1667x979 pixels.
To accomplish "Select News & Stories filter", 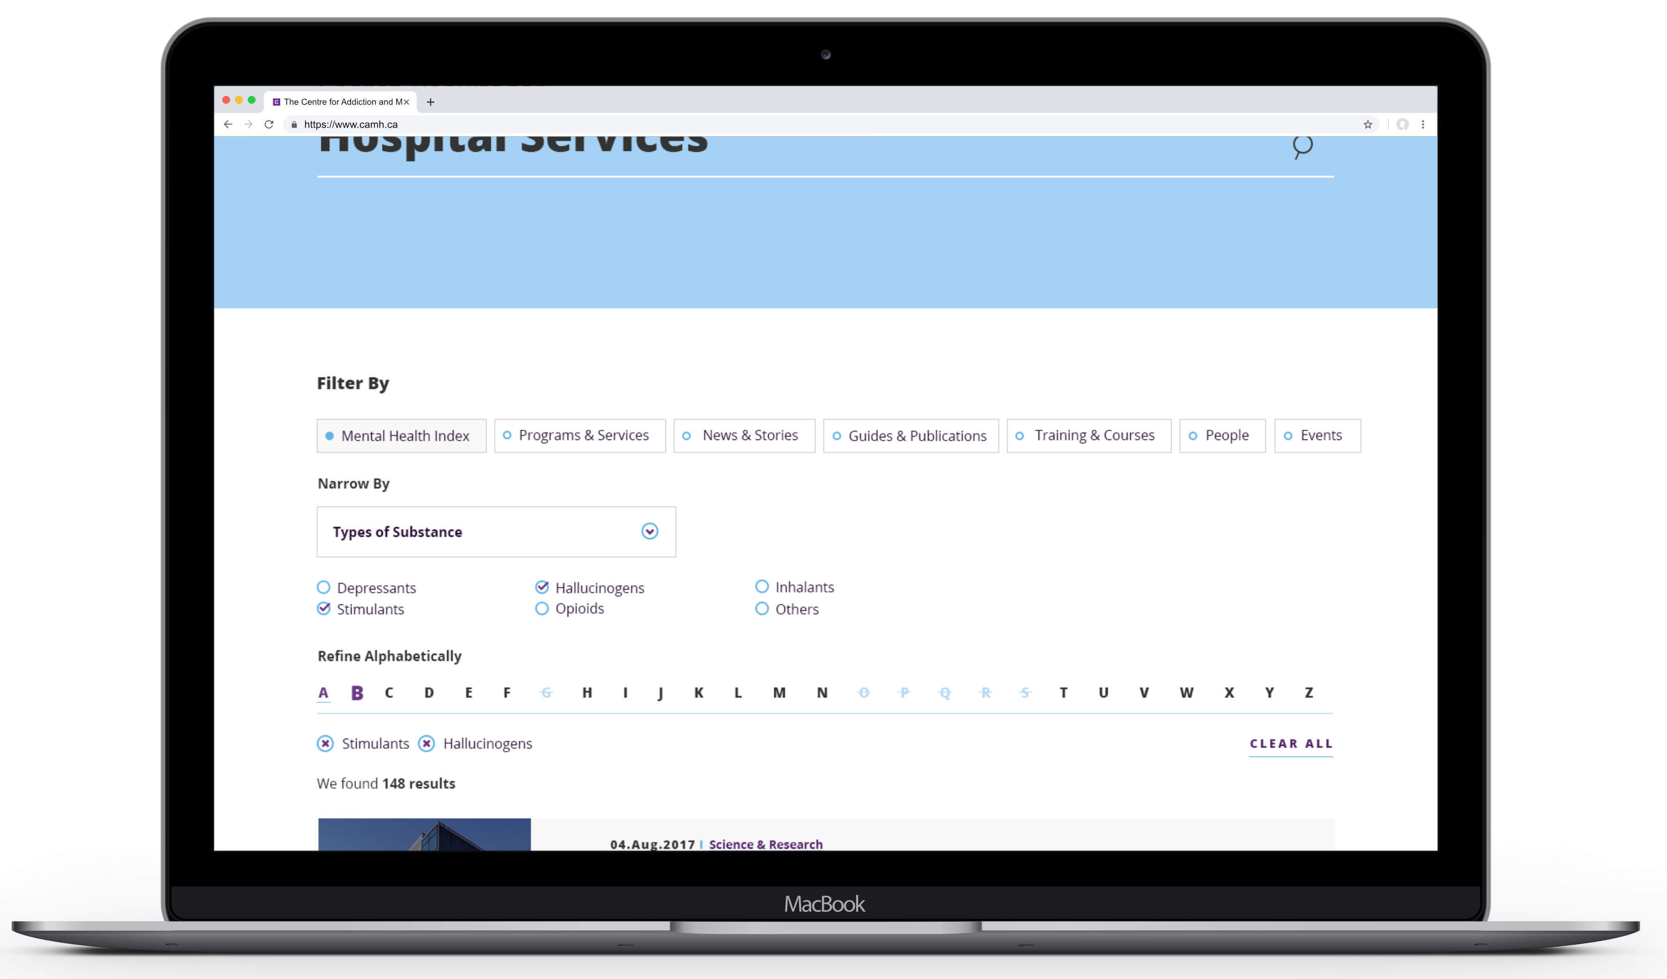I will click(x=744, y=436).
